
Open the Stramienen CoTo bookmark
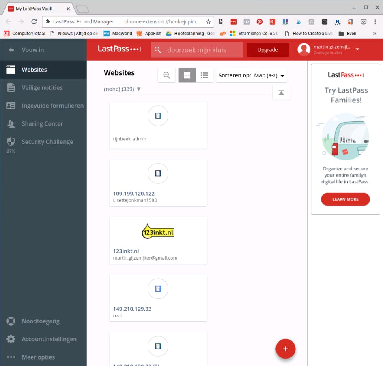(254, 33)
